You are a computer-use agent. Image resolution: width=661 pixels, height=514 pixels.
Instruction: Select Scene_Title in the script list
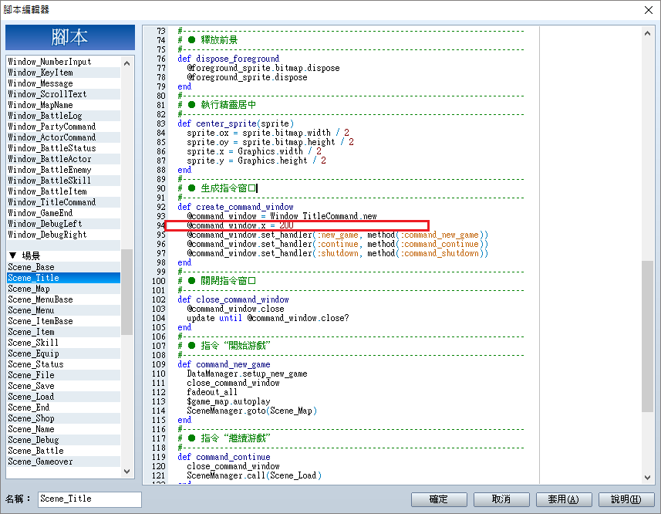tap(64, 278)
